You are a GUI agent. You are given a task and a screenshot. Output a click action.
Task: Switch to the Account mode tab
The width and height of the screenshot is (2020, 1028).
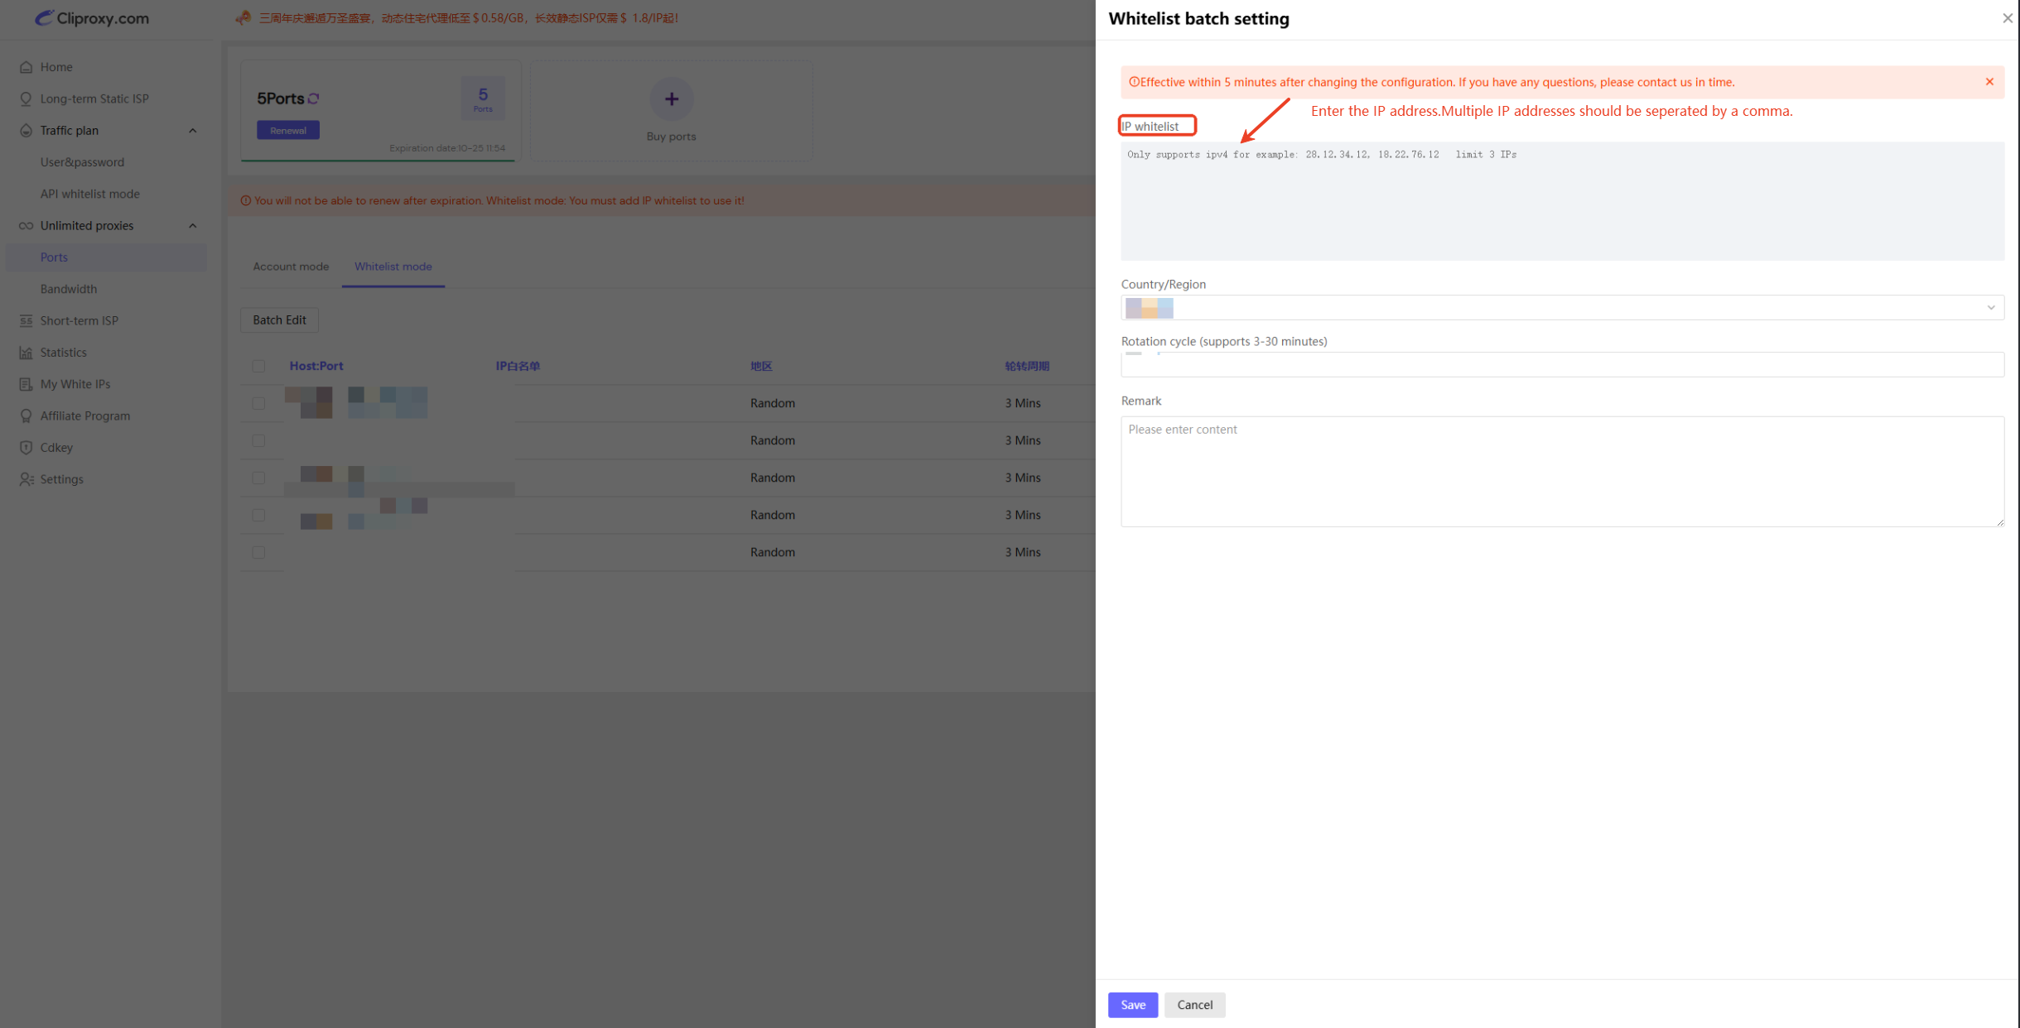click(x=291, y=267)
